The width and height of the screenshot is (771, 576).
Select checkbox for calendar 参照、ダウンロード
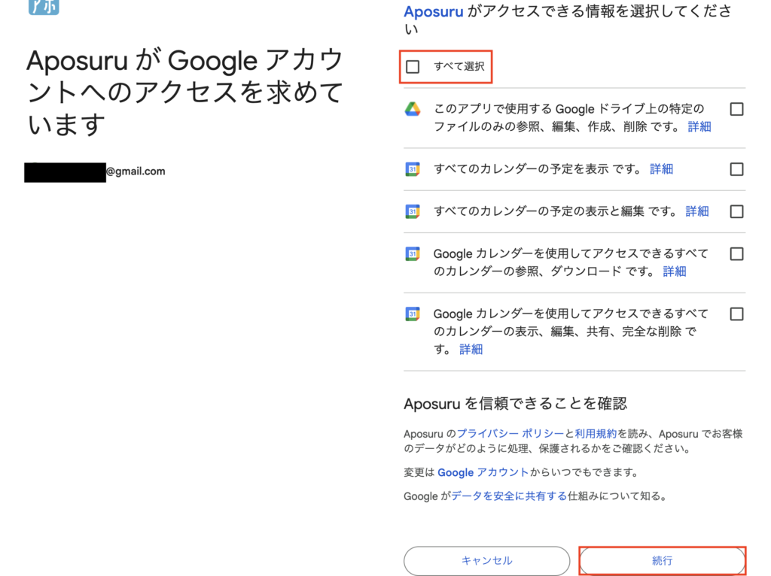coord(736,253)
